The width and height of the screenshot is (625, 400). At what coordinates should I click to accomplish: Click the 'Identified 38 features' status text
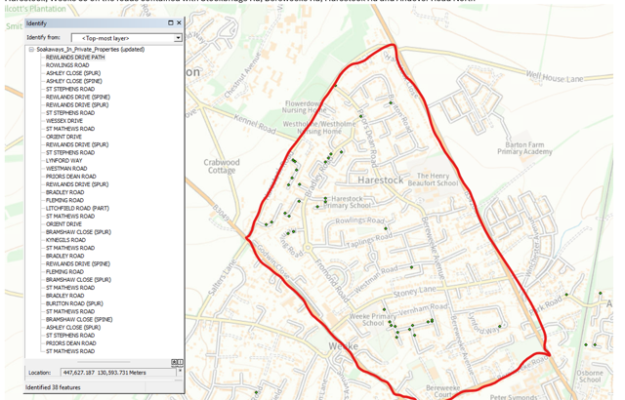(x=53, y=387)
